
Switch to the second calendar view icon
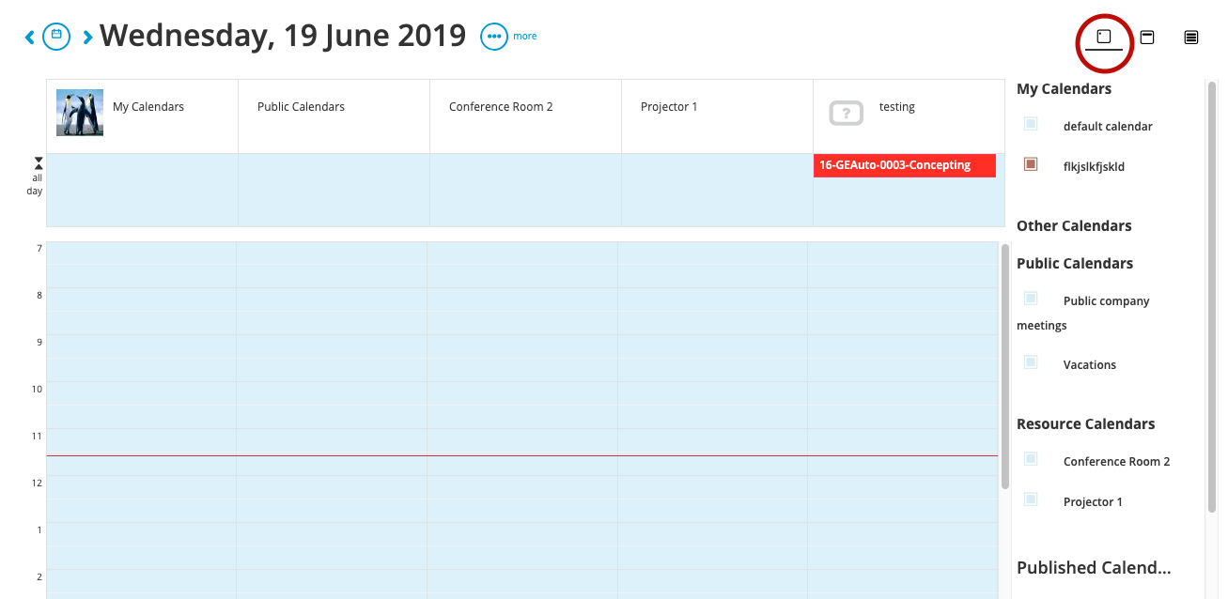click(1147, 37)
